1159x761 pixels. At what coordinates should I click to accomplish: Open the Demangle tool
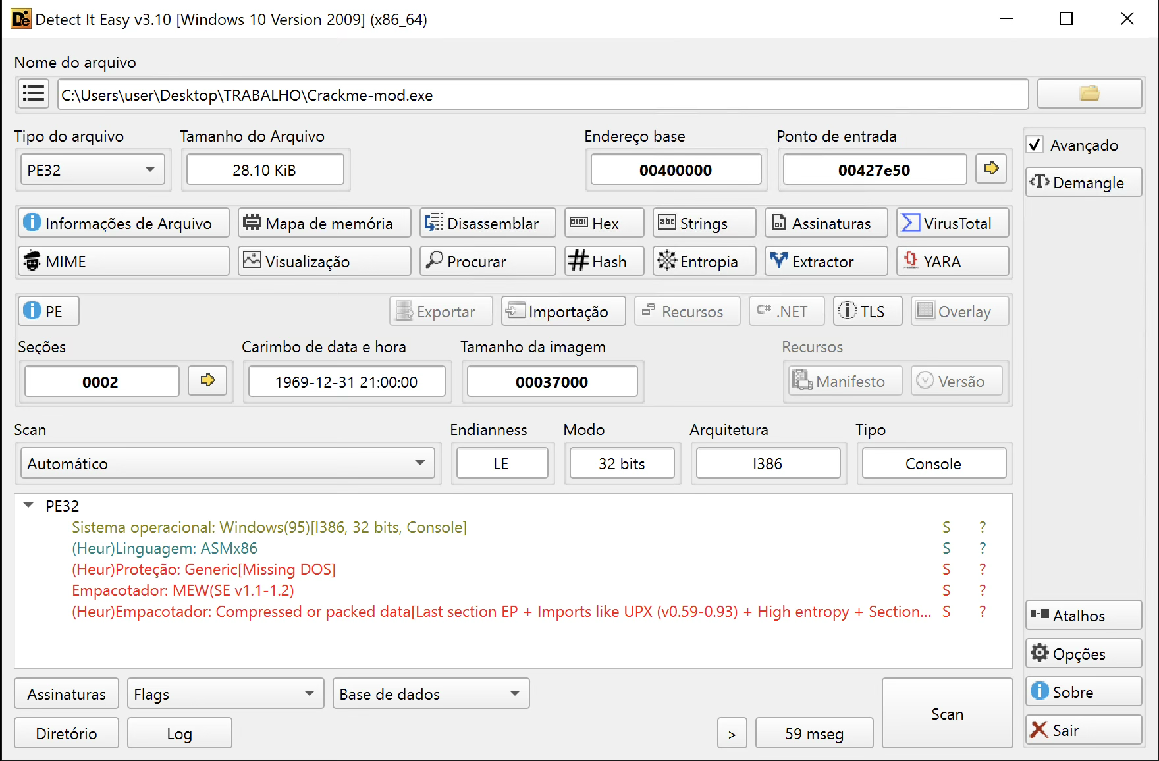click(x=1083, y=182)
